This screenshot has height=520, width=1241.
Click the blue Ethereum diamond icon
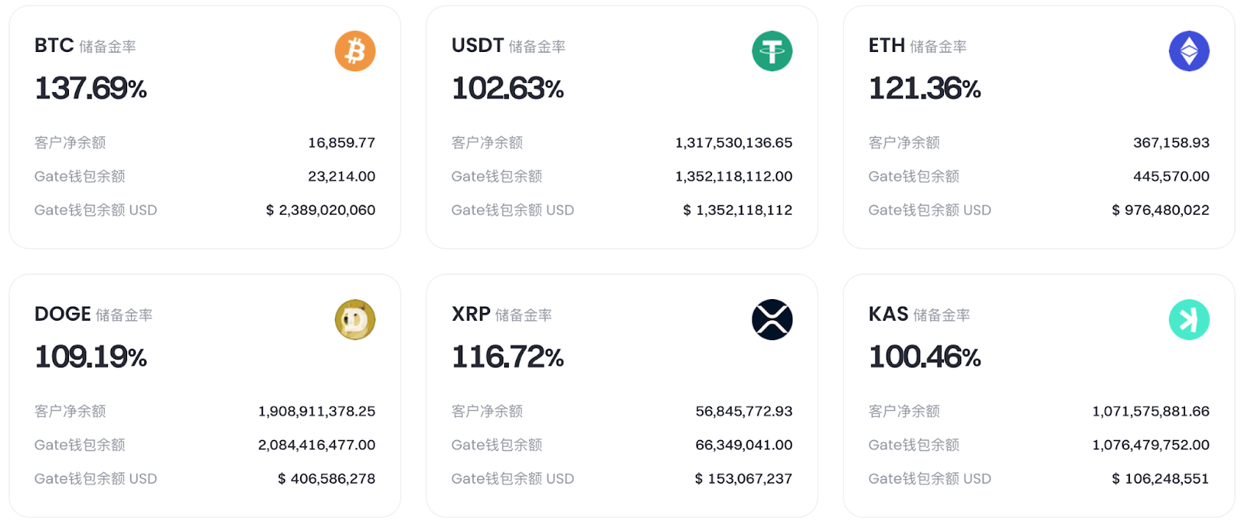(x=1189, y=51)
